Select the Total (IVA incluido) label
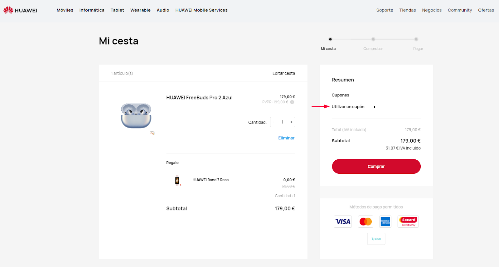The height and width of the screenshot is (267, 499). pos(349,130)
